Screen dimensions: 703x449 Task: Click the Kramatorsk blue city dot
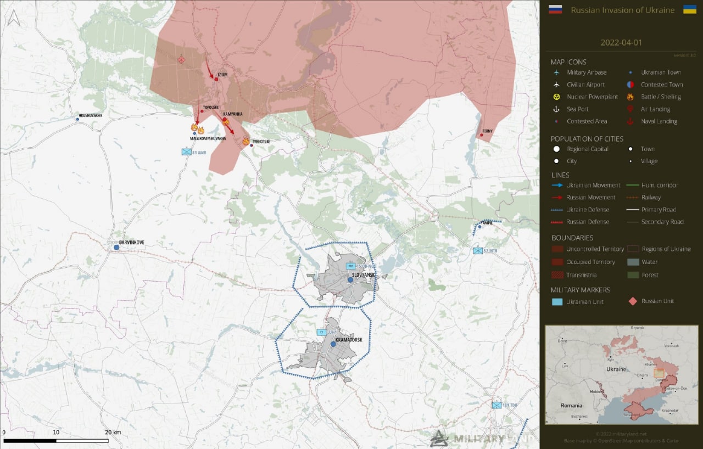(333, 345)
